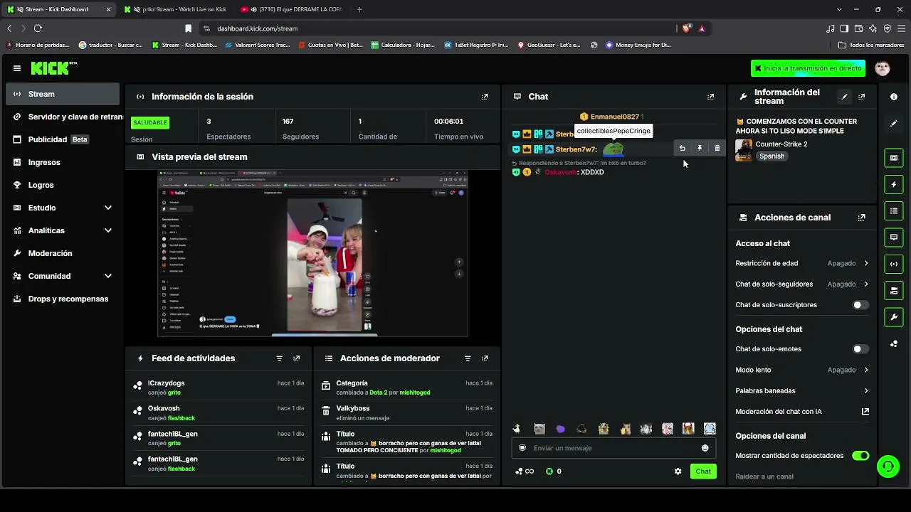Screen dimensions: 911x512
Task: Open Servidor y clave de retransmisión page
Action: (x=63, y=117)
